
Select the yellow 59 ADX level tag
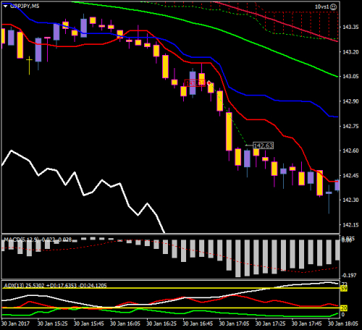pyautogui.click(x=344, y=289)
